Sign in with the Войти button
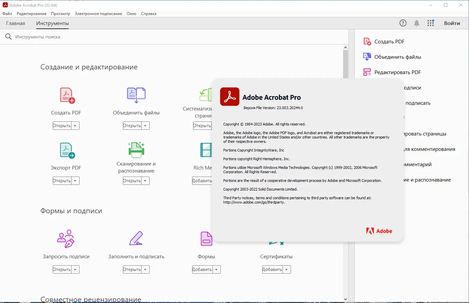The image size is (469, 303). [x=452, y=23]
